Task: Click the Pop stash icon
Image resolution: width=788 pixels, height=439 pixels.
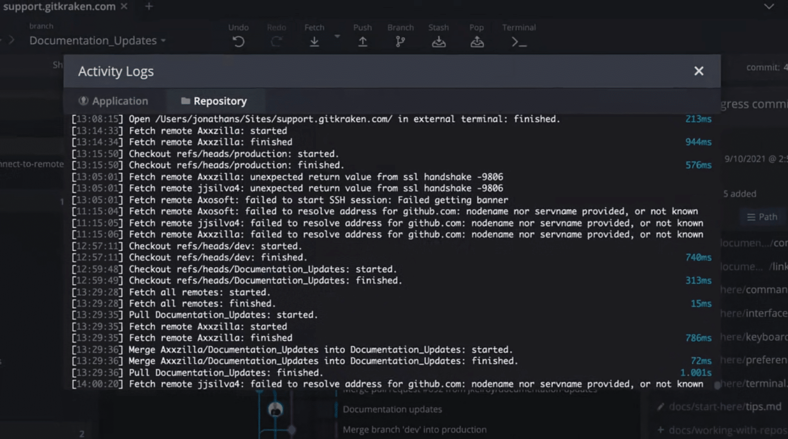Action: [477, 41]
